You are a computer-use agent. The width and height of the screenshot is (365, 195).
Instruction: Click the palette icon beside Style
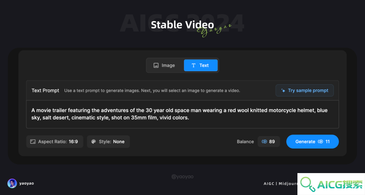(94, 142)
